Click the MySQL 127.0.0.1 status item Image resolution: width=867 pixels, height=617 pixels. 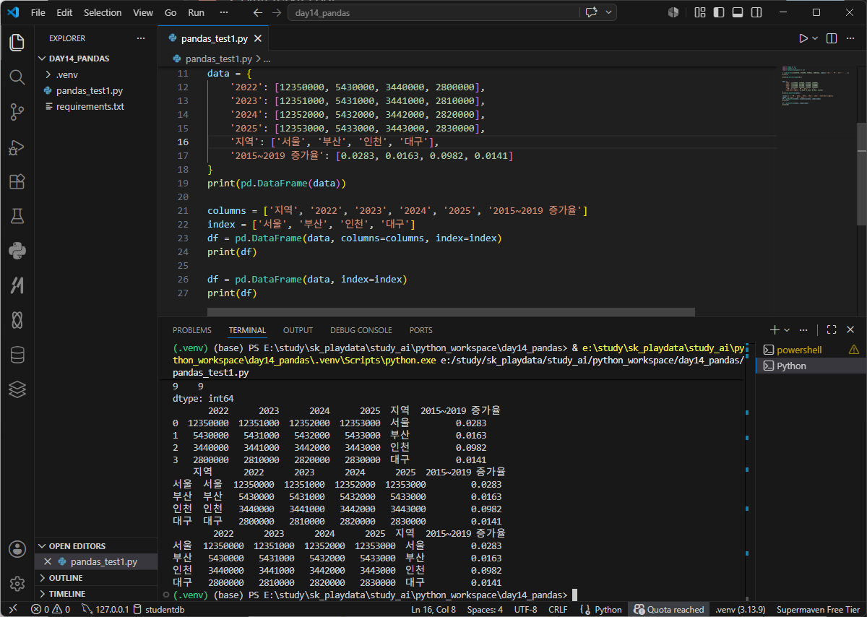click(105, 610)
